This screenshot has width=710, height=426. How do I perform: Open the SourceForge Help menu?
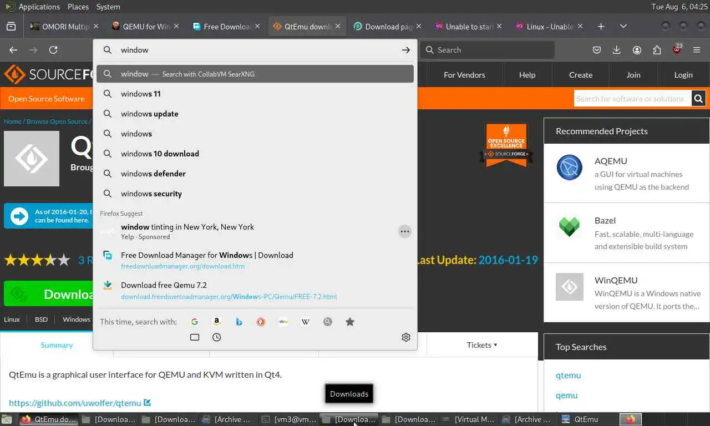pyautogui.click(x=527, y=75)
